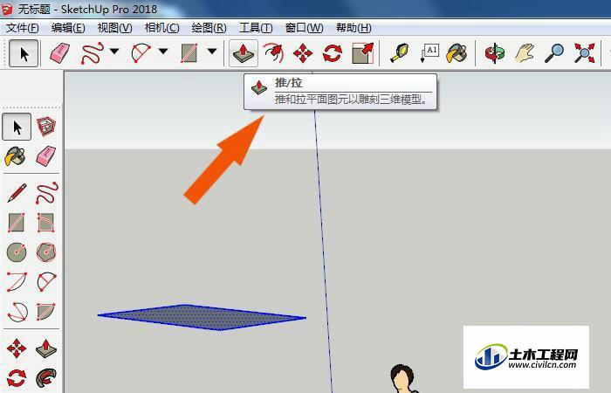Viewport: 611px width, 393px height.
Task: Select the Polygon tool in left palette
Action: [x=46, y=252]
